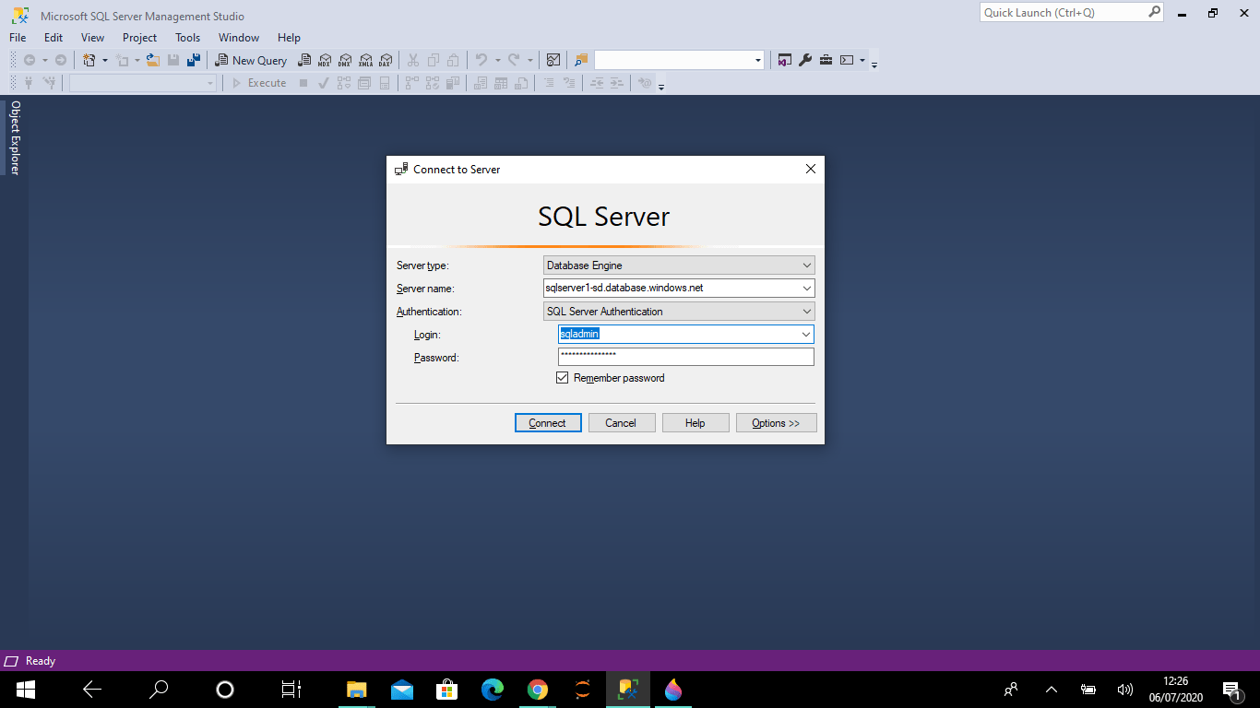Image resolution: width=1260 pixels, height=708 pixels.
Task: Click the Paste toolbar icon
Action: click(454, 60)
